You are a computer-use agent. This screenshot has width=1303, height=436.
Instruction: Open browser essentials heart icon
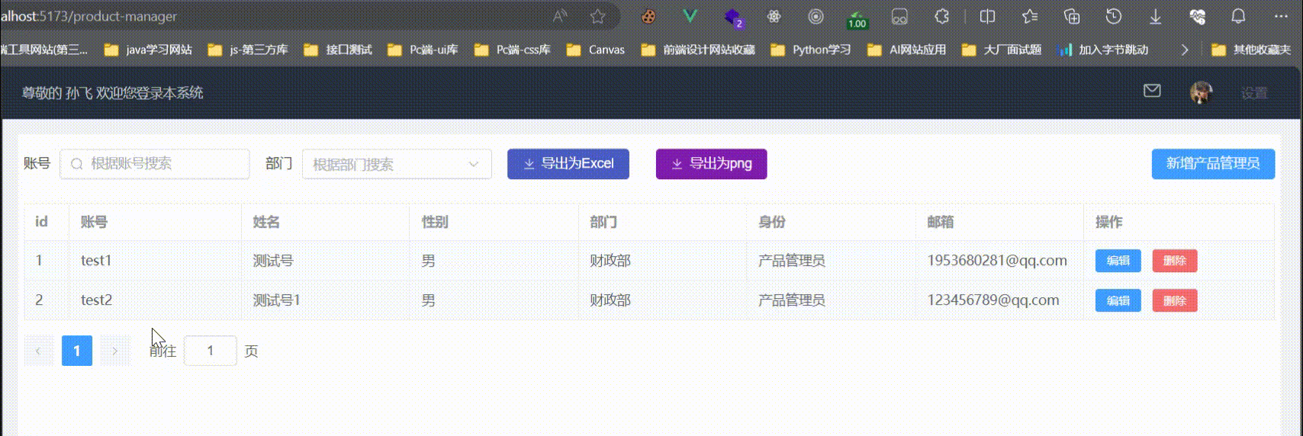click(x=1198, y=16)
